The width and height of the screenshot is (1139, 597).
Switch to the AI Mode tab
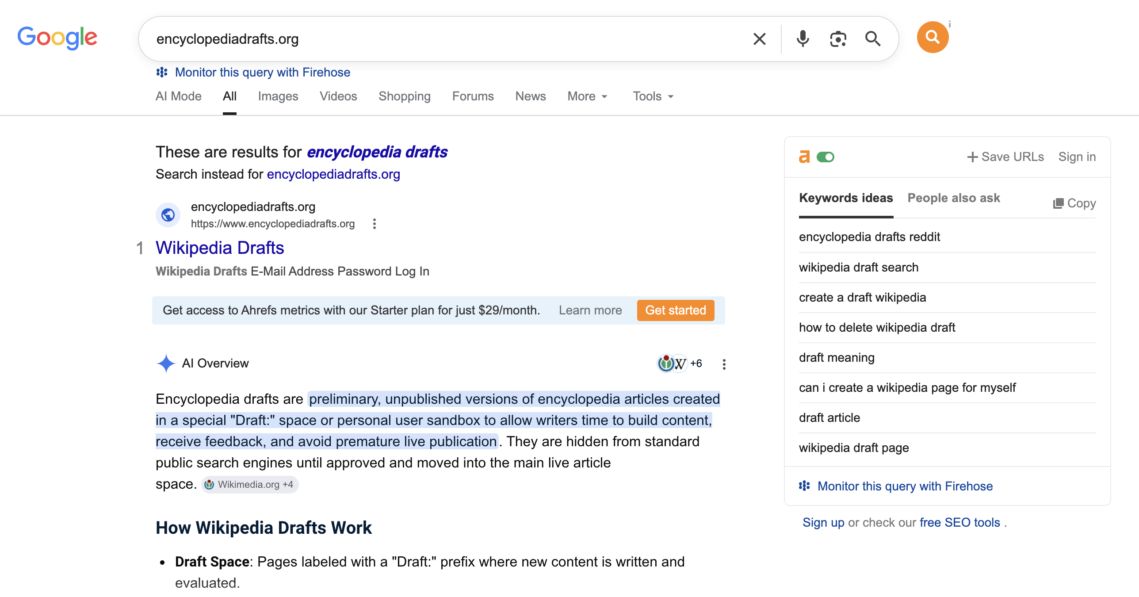coord(179,96)
